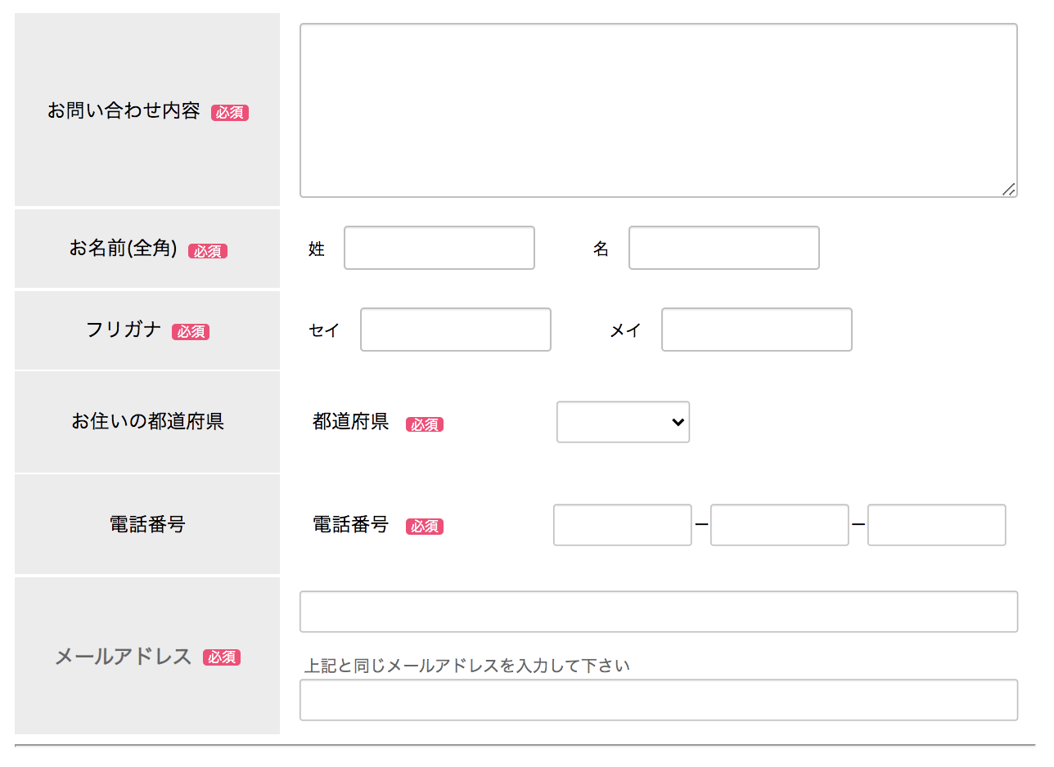Click the middle phone number segment field
The image size is (1054, 767).
(779, 525)
